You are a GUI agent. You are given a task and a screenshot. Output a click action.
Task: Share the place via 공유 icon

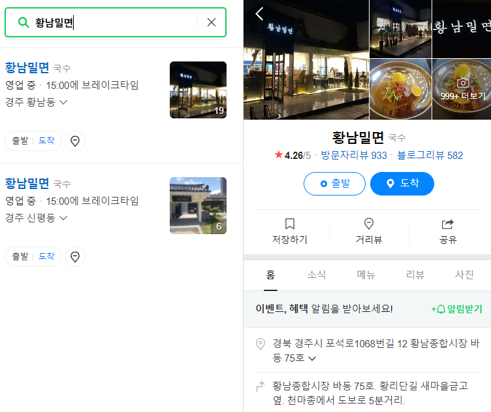click(448, 224)
